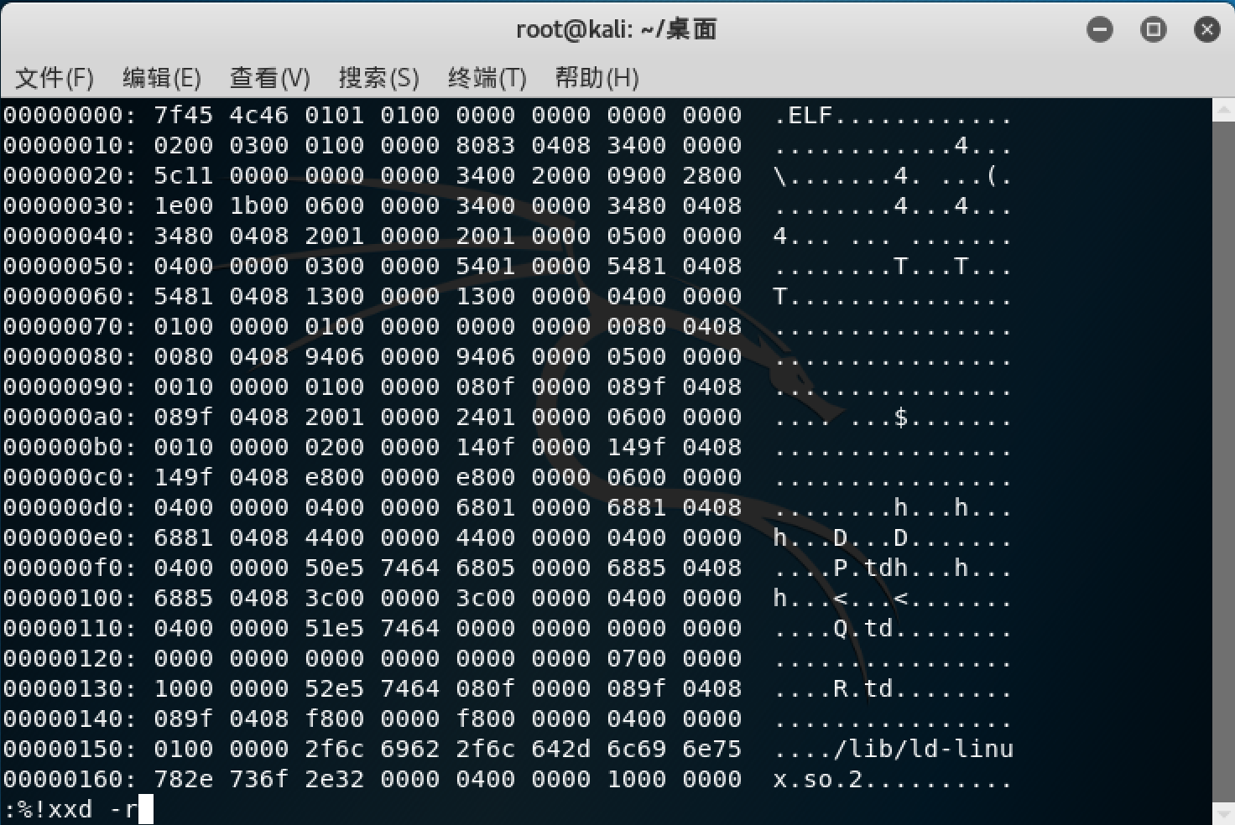Click hex value 52e5
The image size is (1235, 825).
tap(335, 688)
